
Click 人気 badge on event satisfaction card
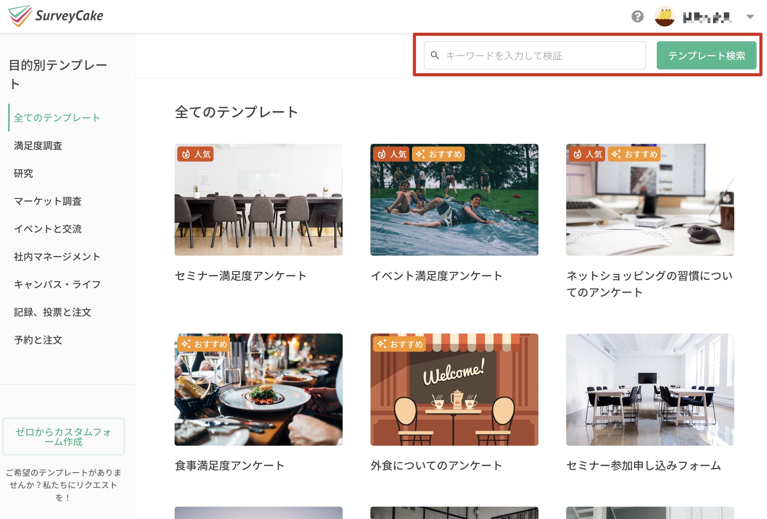coord(391,154)
